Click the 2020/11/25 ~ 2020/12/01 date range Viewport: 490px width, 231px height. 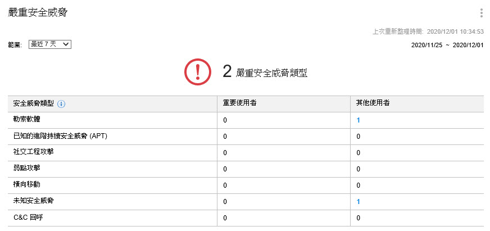(447, 44)
